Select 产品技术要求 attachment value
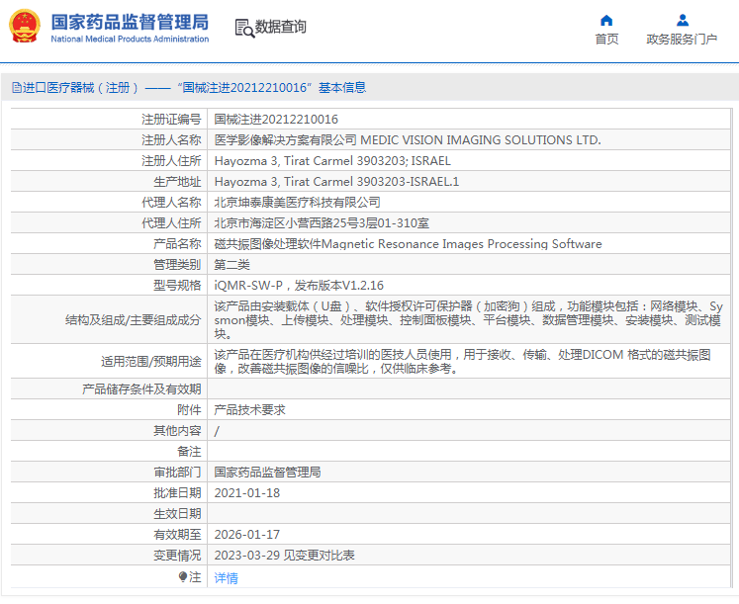This screenshot has height=604, width=739. 249,409
